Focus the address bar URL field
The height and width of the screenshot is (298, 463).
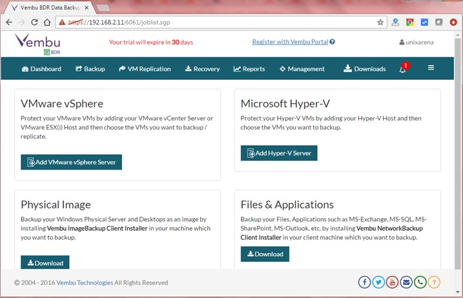tap(221, 23)
